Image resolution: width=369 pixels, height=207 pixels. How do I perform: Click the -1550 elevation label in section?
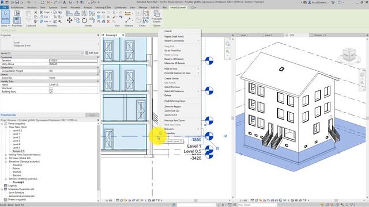[x=196, y=140]
